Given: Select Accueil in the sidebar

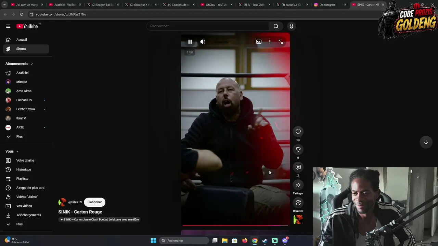Looking at the screenshot, I should pos(26,40).
